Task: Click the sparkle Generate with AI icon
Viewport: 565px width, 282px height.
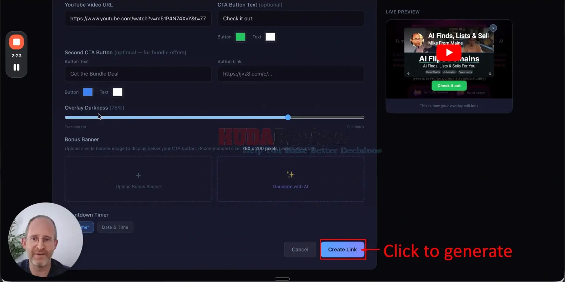Action: coord(290,174)
